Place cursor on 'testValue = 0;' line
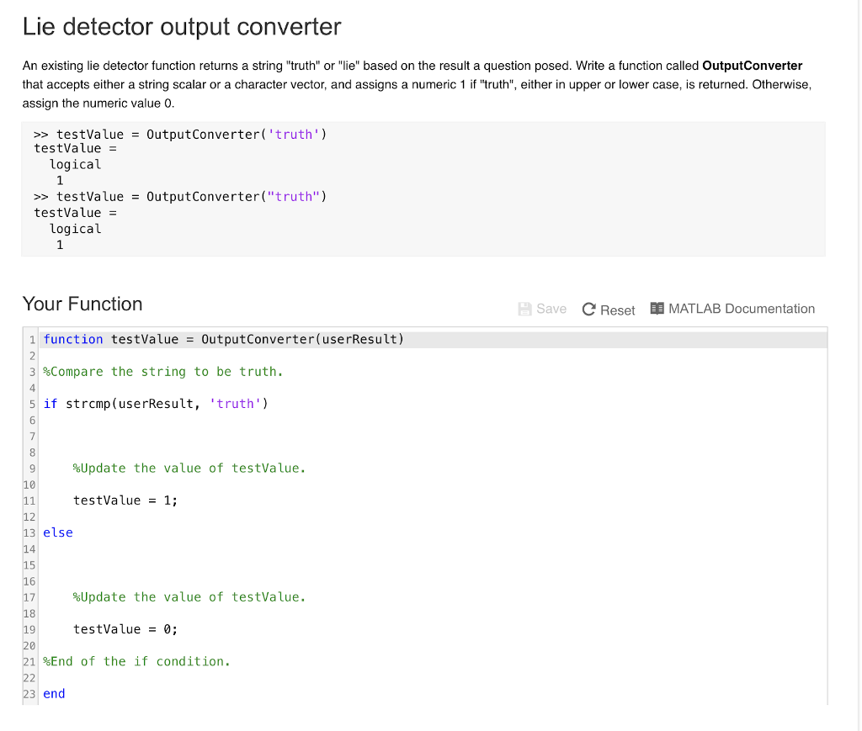Viewport: 862px width, 731px height. (125, 629)
